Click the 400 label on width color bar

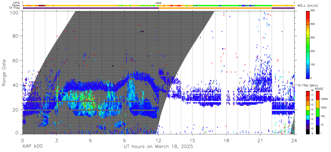coord(313,24)
